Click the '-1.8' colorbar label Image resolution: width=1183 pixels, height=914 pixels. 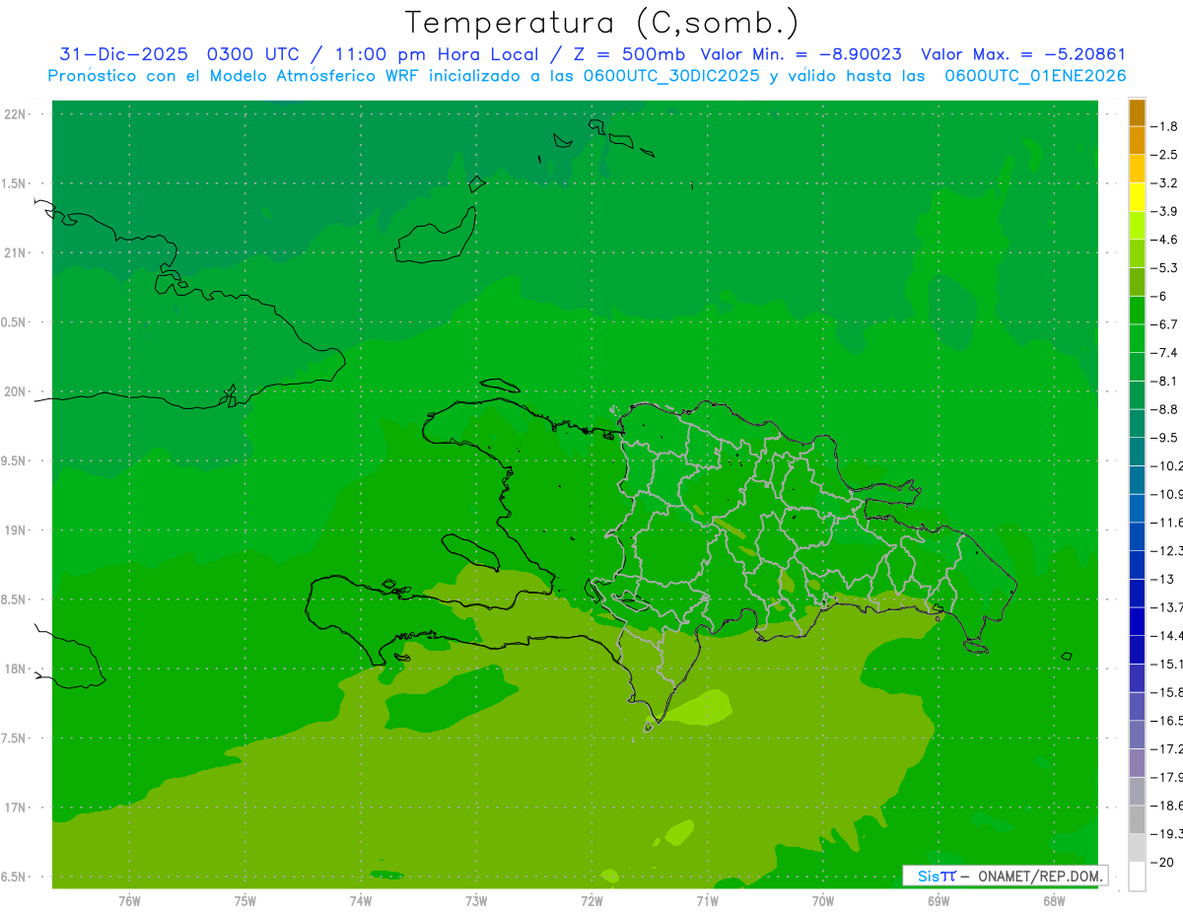pyautogui.click(x=1164, y=126)
